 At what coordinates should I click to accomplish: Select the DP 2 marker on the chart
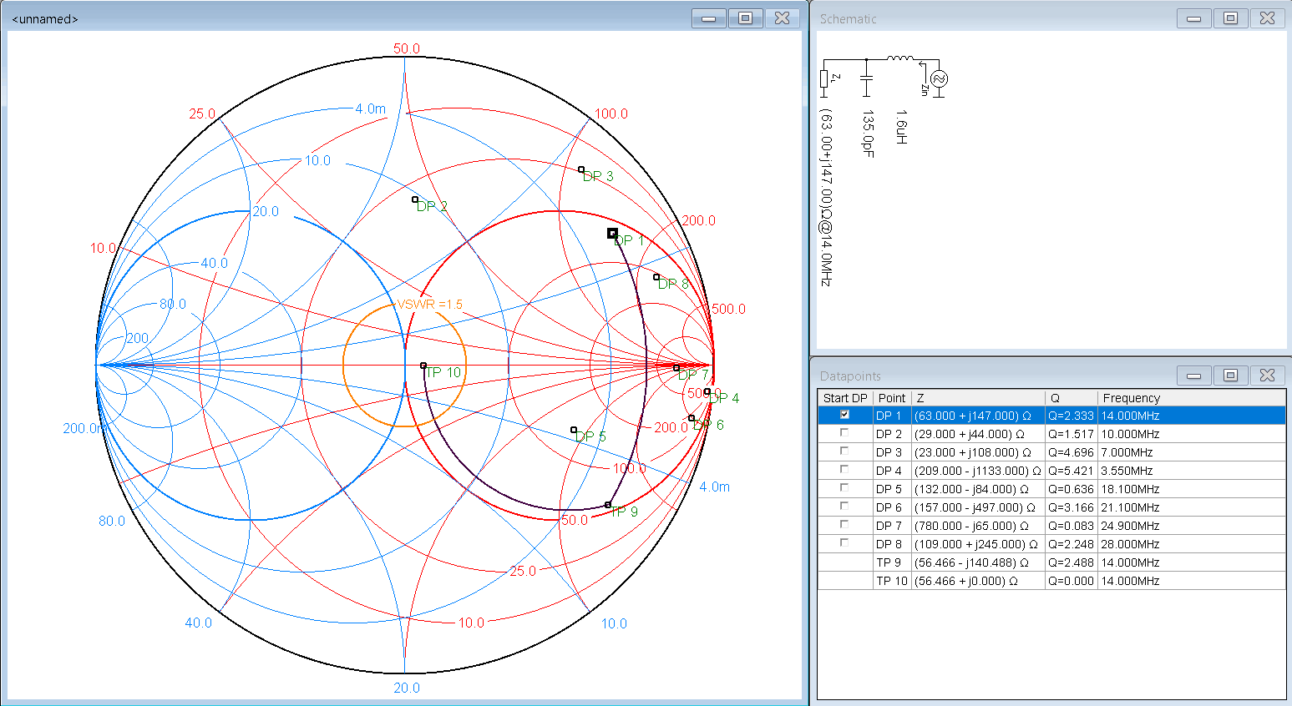pyautogui.click(x=415, y=199)
